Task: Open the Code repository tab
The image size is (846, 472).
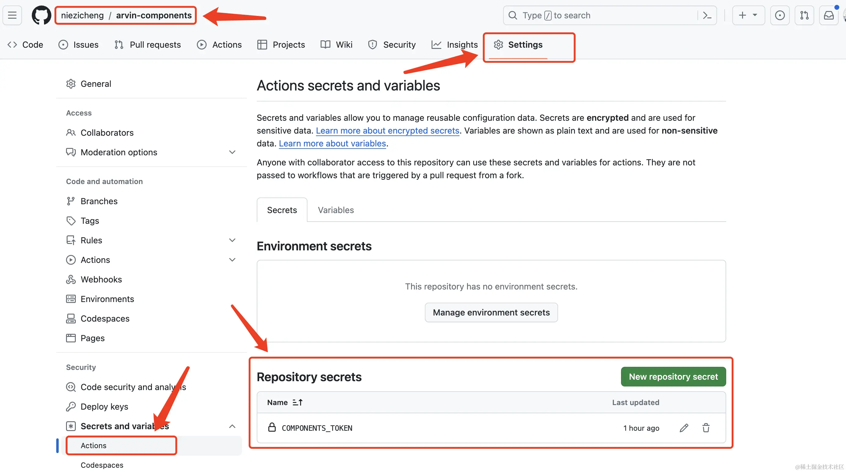Action: [25, 44]
